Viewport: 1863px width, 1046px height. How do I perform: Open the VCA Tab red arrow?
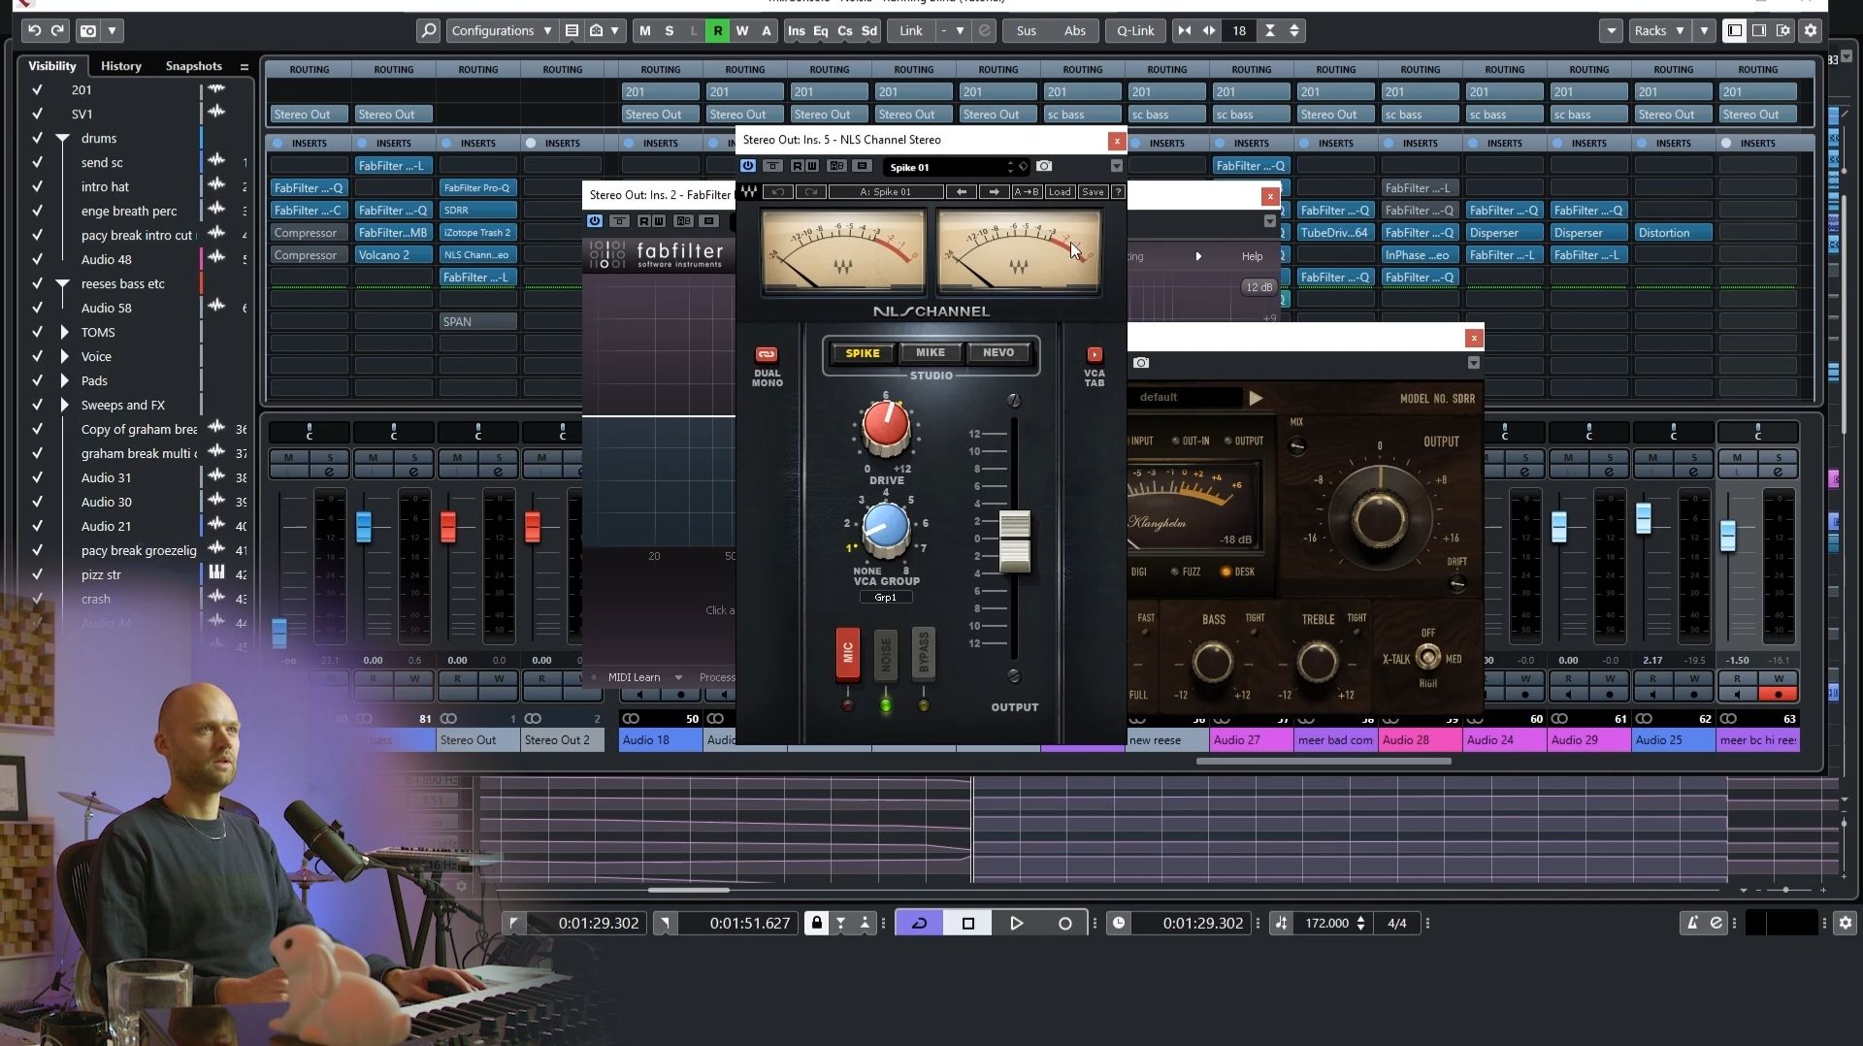(1095, 354)
